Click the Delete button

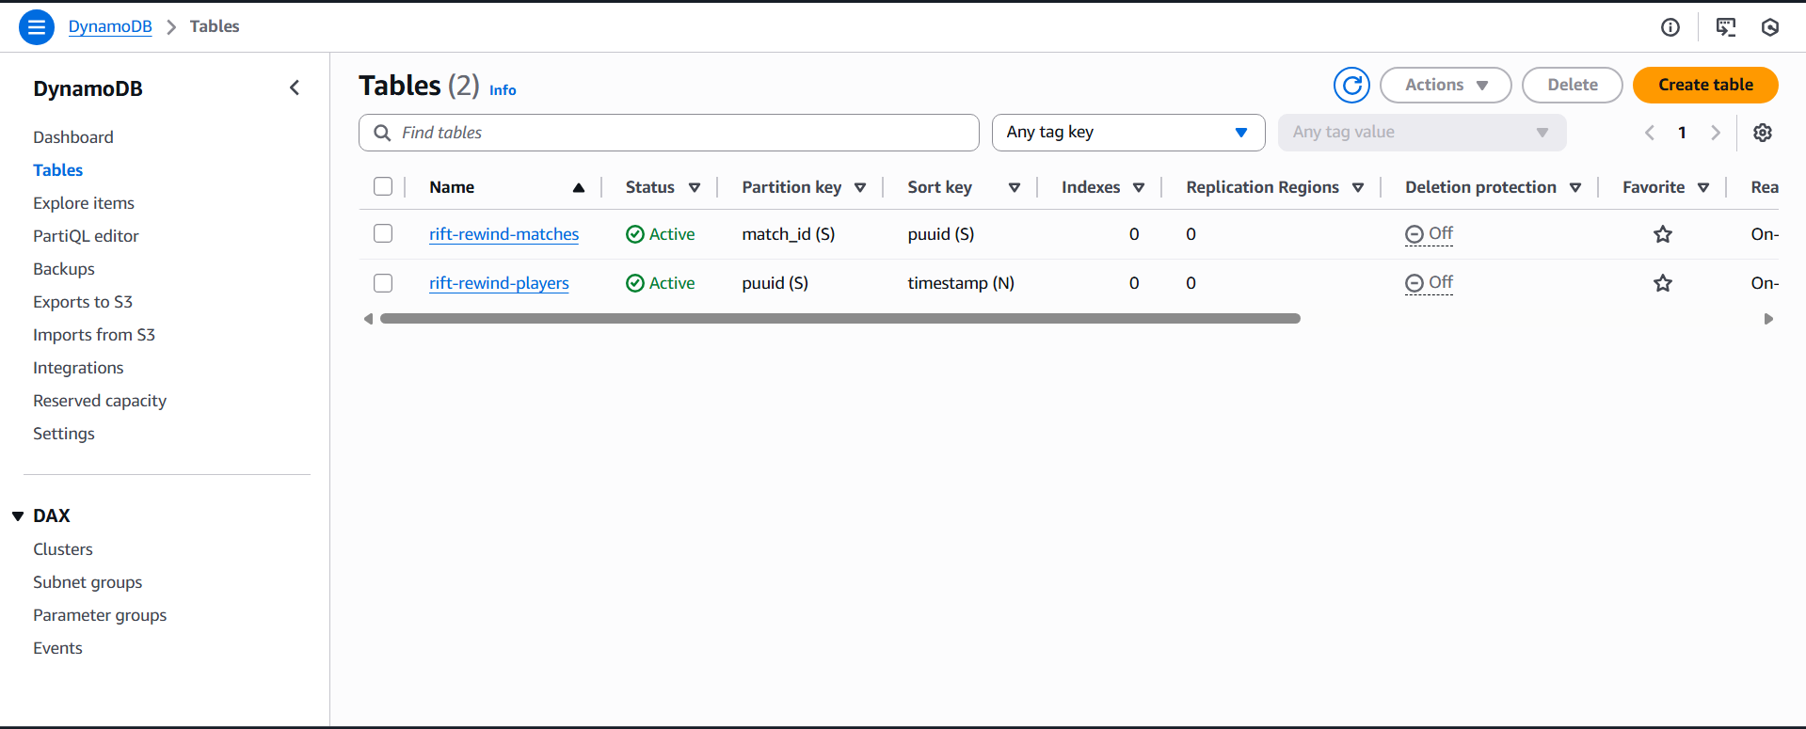tap(1573, 85)
